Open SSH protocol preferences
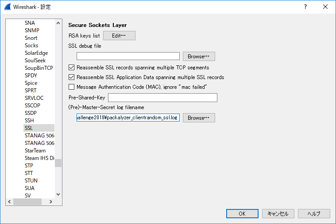Viewport: 336px width, 224px height. (29, 121)
